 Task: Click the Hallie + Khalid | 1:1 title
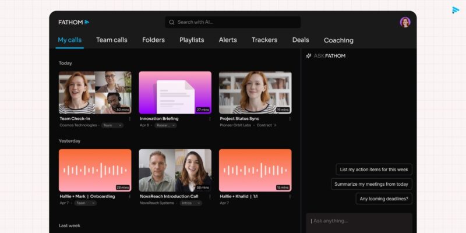(x=239, y=196)
